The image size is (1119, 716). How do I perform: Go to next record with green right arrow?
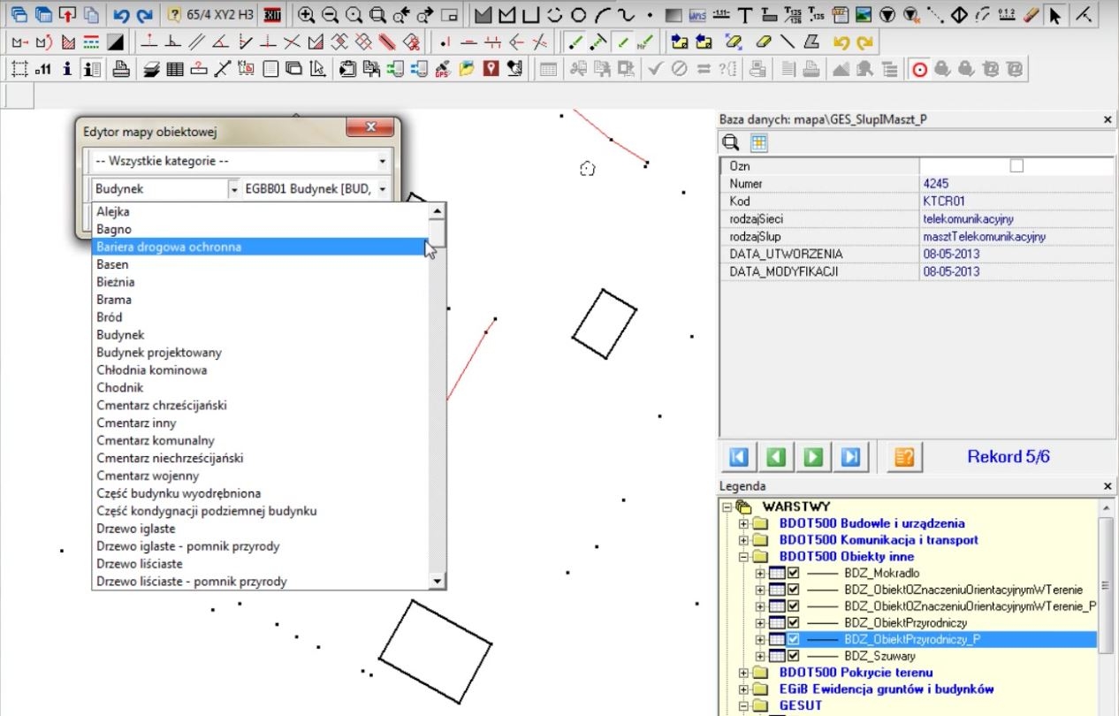(x=813, y=457)
